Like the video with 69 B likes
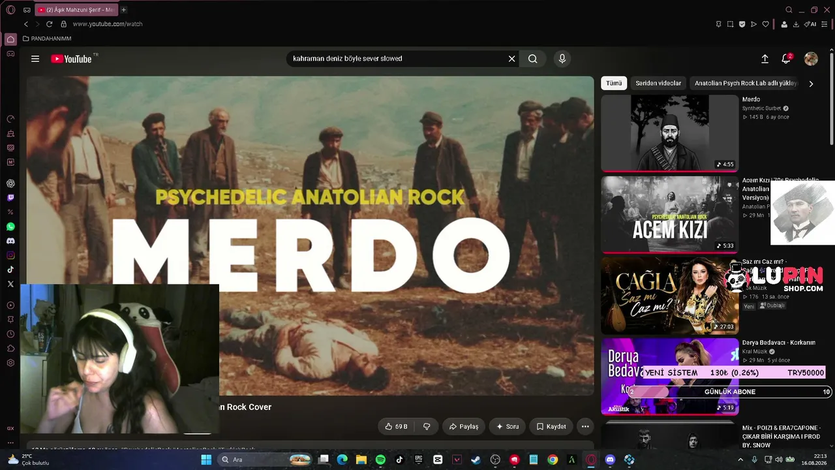 (x=396, y=426)
